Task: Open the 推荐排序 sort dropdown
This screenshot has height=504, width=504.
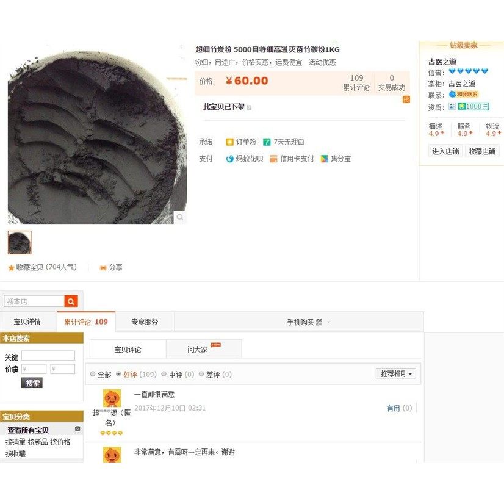Action: (x=395, y=373)
